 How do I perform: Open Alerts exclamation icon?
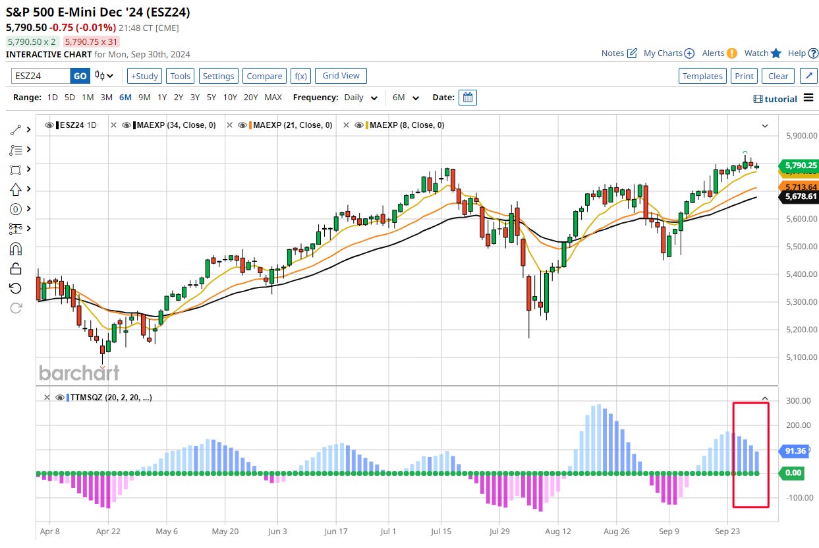pos(731,53)
